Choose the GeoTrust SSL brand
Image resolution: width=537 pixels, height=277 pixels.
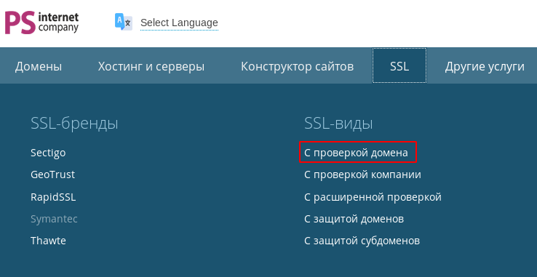(52, 174)
